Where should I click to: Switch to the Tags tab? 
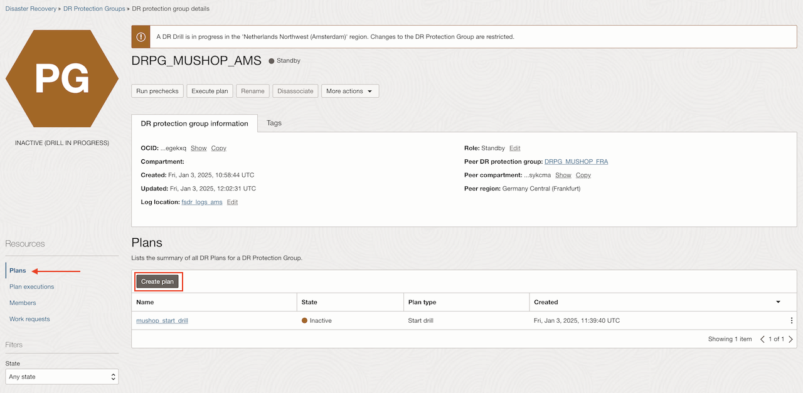pyautogui.click(x=274, y=123)
